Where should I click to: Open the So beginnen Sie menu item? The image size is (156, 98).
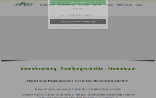pyautogui.click(x=47, y=5)
